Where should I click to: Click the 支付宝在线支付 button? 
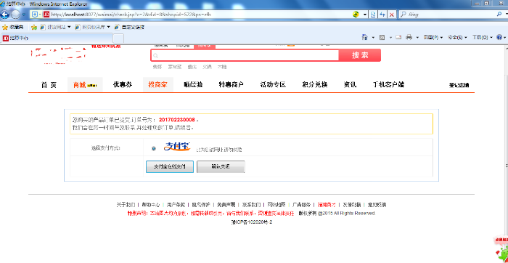point(169,166)
